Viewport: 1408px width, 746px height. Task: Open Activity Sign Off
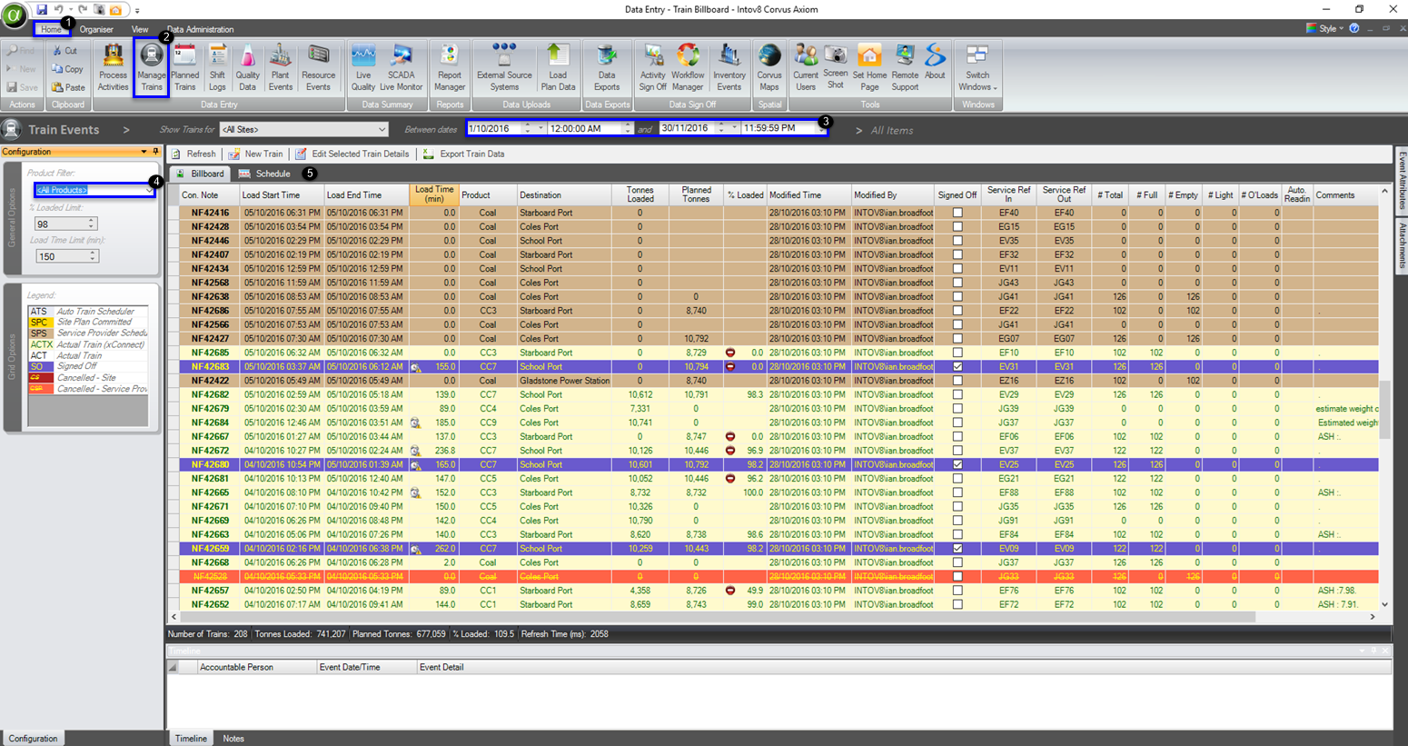(x=652, y=67)
